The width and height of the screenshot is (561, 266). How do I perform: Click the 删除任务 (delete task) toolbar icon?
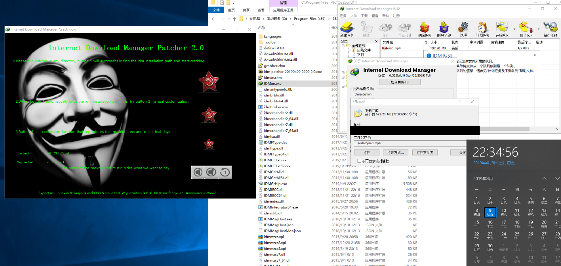[x=424, y=28]
